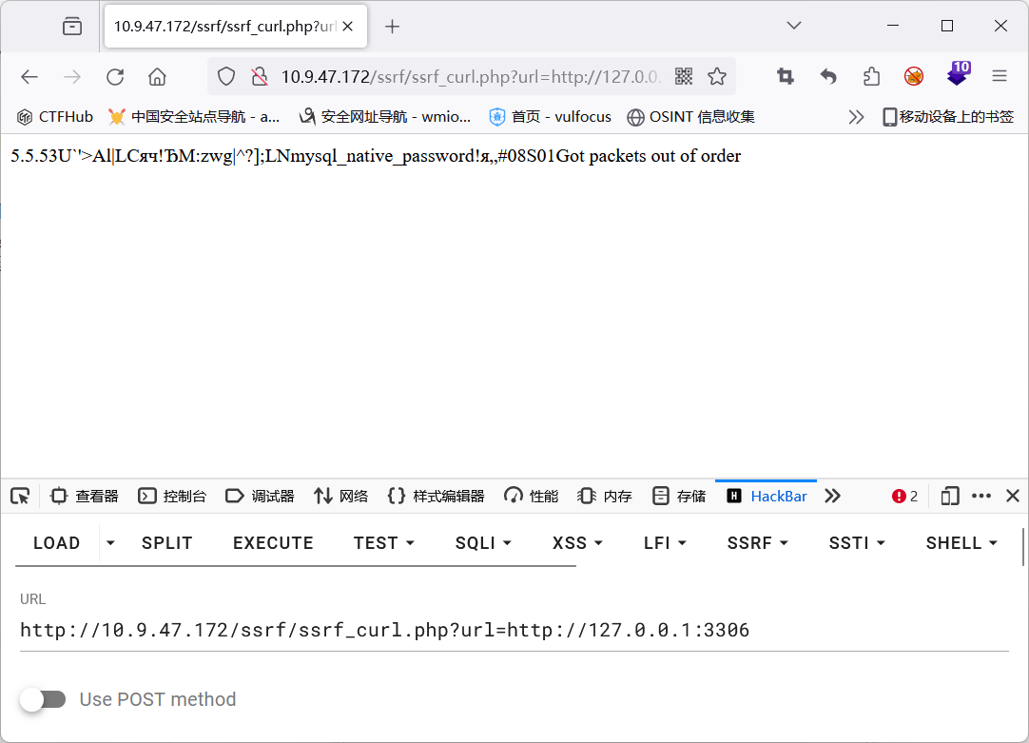The image size is (1029, 743).
Task: Open the Memory (内存) tab
Action: (x=605, y=497)
